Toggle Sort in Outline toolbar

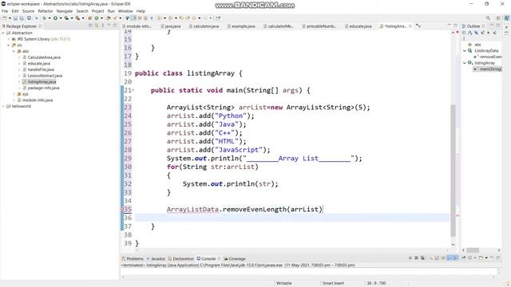tap(470, 33)
